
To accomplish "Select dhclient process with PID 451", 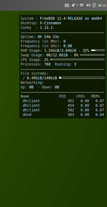I will tap(62, 101).
